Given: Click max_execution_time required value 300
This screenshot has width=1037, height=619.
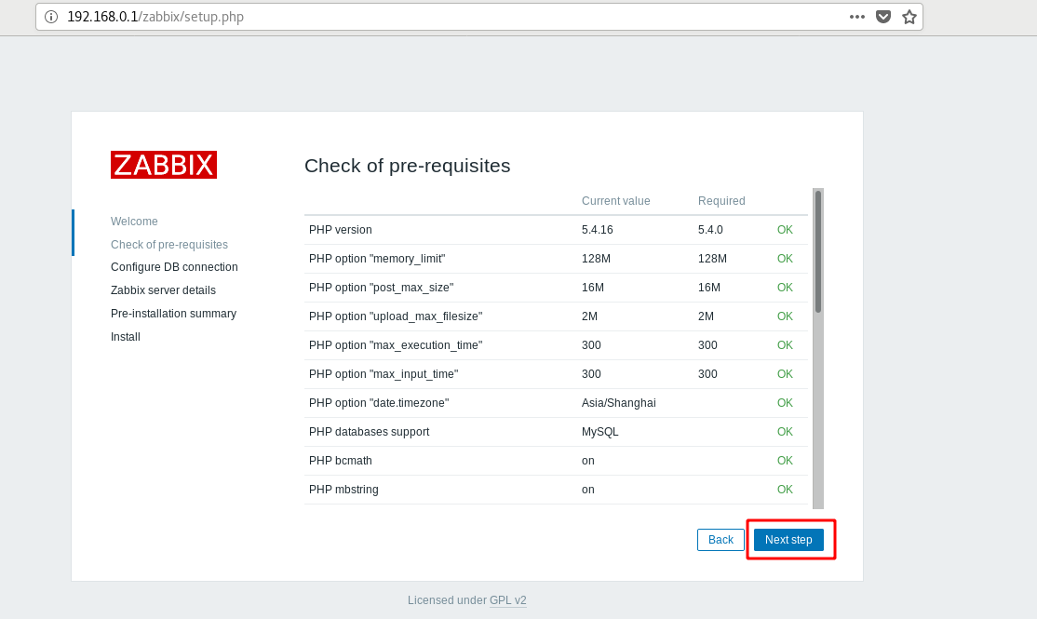Looking at the screenshot, I should tap(707, 345).
